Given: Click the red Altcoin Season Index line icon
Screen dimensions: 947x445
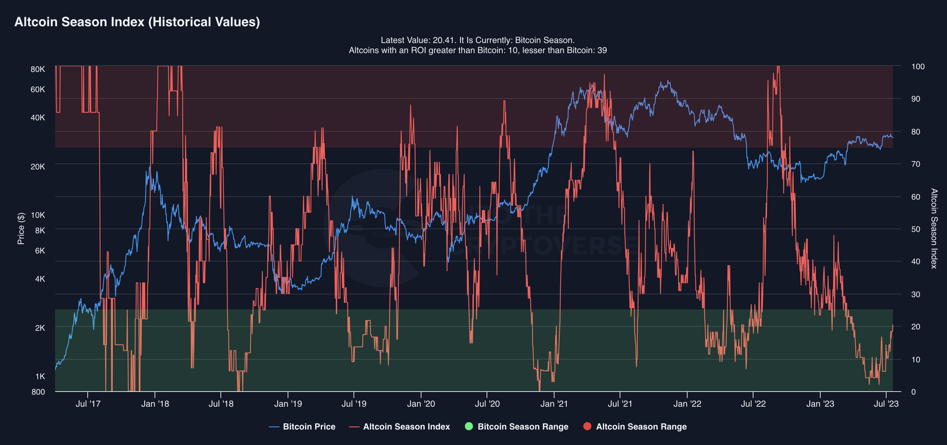Looking at the screenshot, I should [x=355, y=427].
